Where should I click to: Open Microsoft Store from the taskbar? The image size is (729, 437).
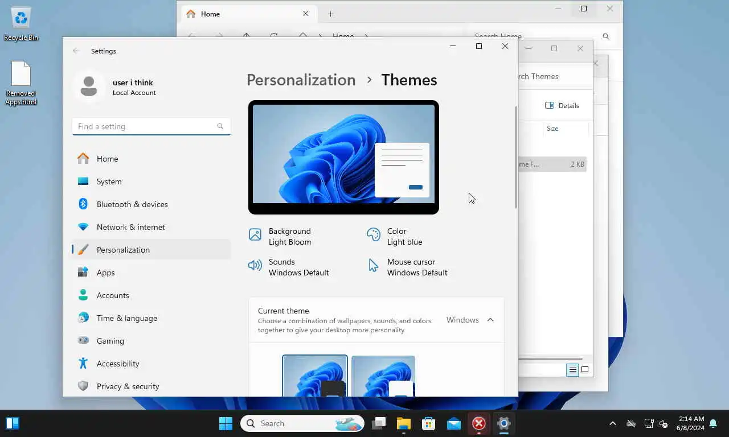[429, 423]
